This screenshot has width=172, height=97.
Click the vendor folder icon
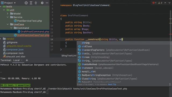click(4, 39)
